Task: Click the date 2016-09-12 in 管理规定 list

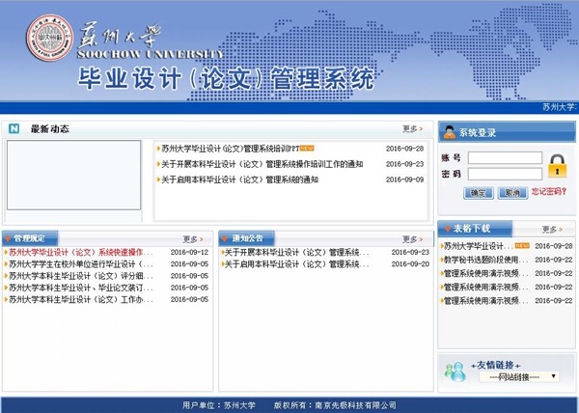Action: 189,252
